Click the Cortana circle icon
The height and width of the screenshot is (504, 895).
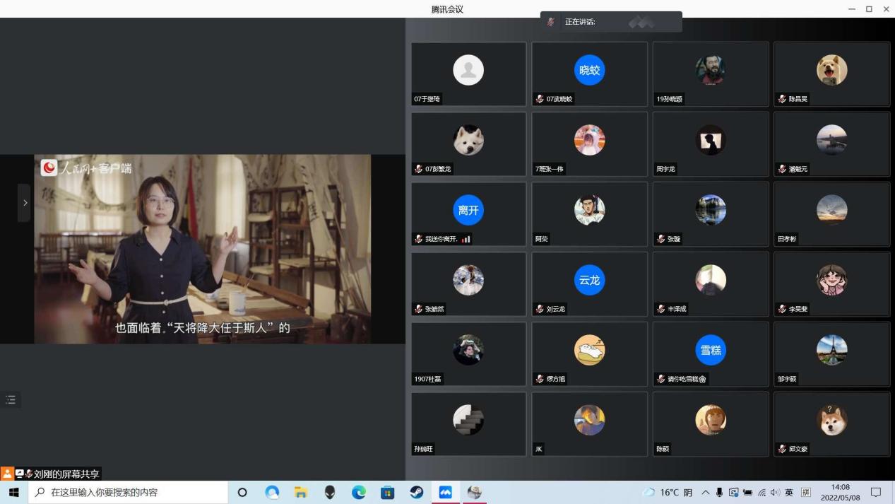(x=242, y=493)
